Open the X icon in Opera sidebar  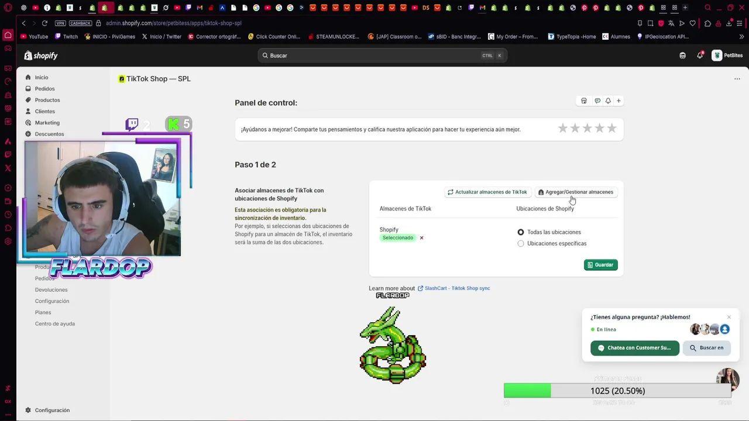tap(8, 168)
